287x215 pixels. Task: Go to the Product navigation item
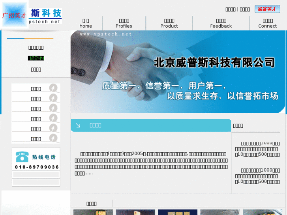tap(169, 23)
